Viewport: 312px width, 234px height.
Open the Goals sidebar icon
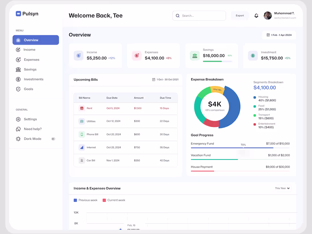tap(18, 89)
